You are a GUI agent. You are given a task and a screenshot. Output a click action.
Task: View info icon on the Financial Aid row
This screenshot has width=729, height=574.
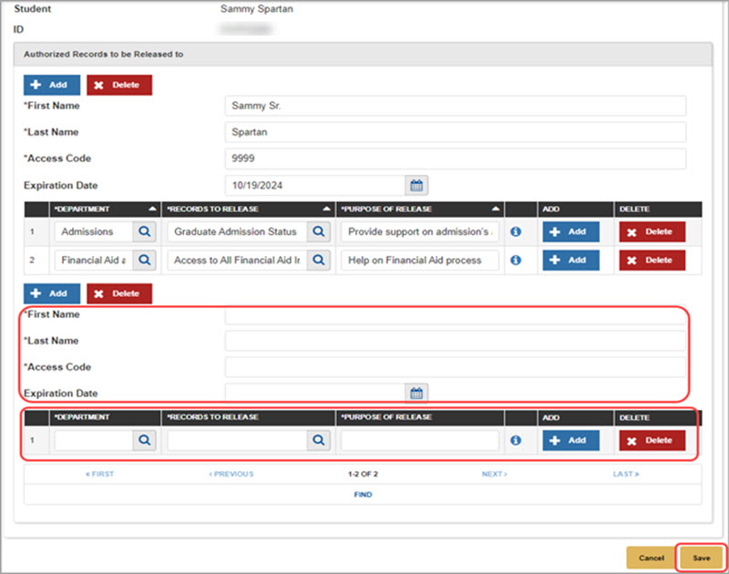(516, 260)
